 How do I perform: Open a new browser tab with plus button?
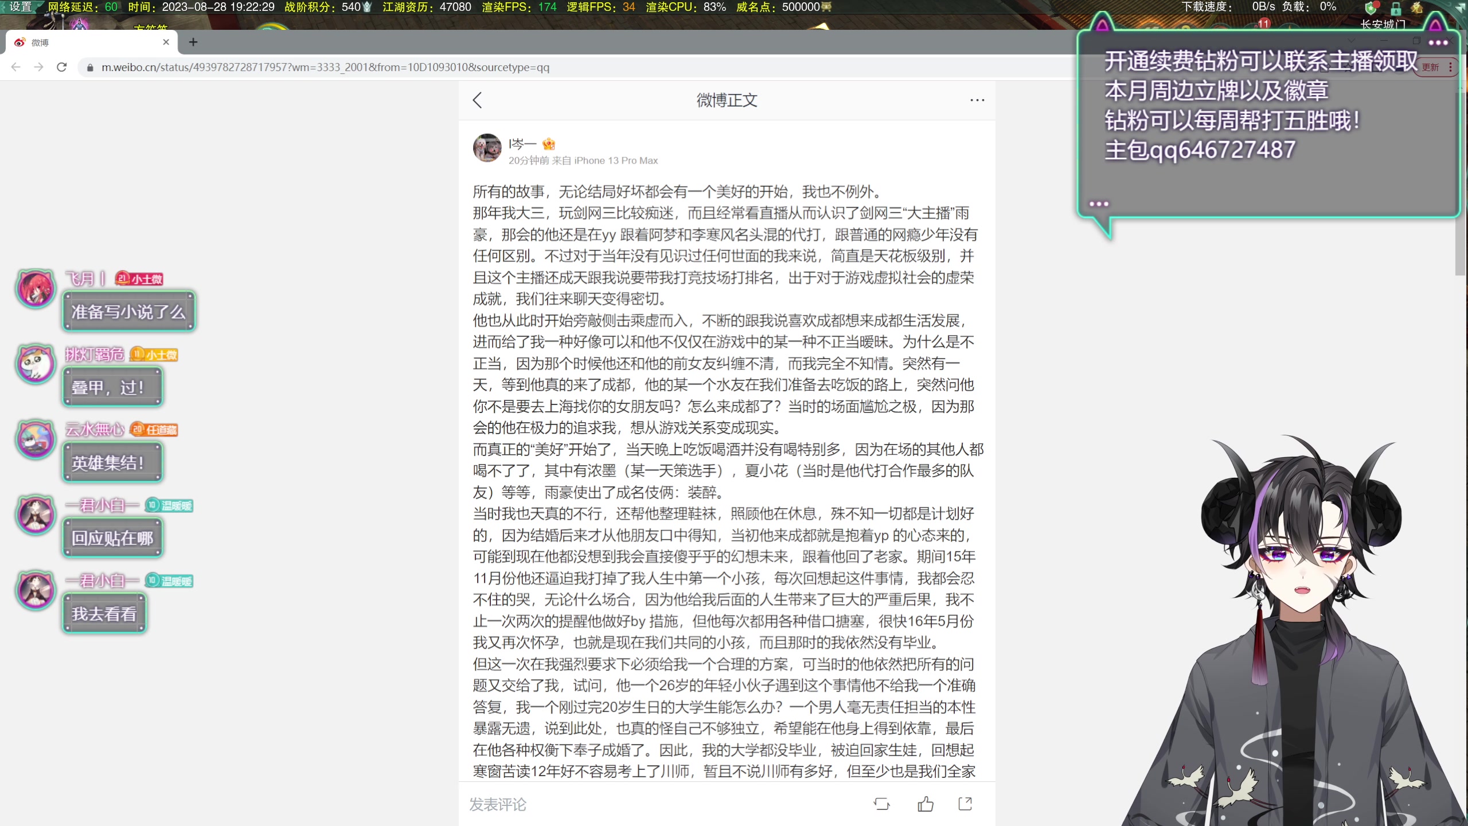193,42
